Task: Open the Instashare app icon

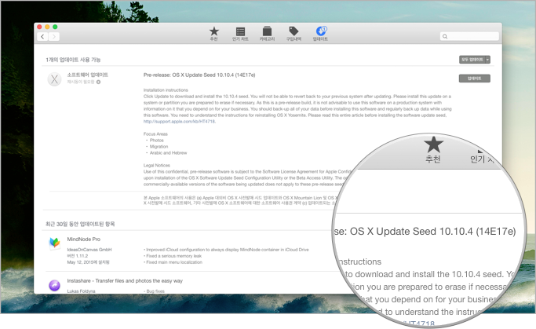Action: pos(54,285)
